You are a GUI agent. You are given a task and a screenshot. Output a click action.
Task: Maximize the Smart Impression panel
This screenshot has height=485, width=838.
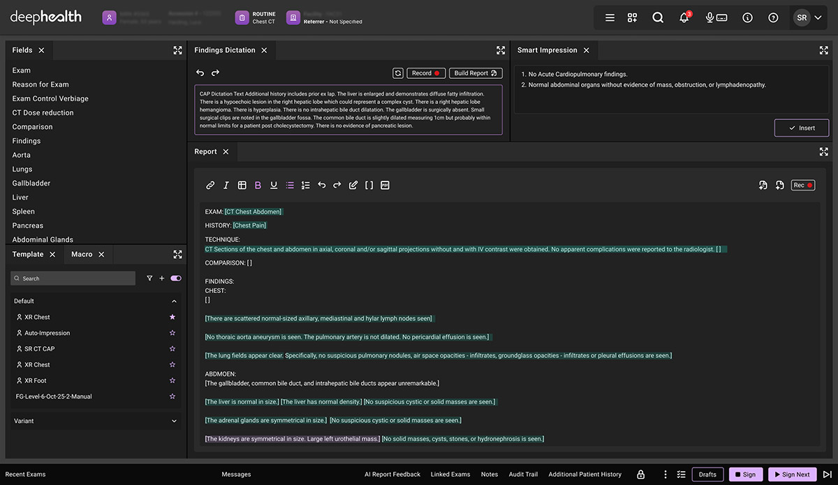click(x=824, y=50)
